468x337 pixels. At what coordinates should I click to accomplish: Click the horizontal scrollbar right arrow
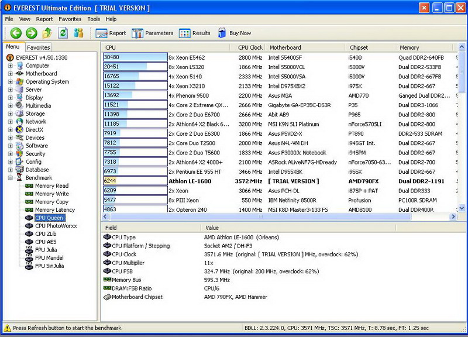[453, 216]
